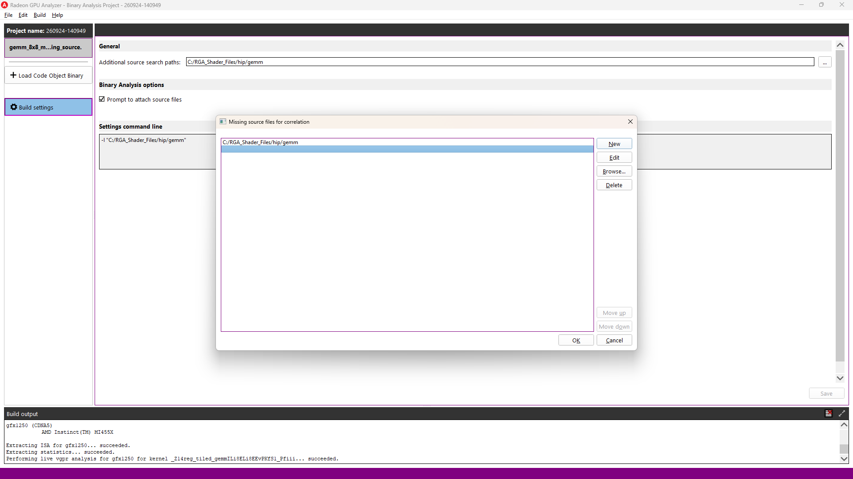
Task: Open the Build menu
Action: 40,15
